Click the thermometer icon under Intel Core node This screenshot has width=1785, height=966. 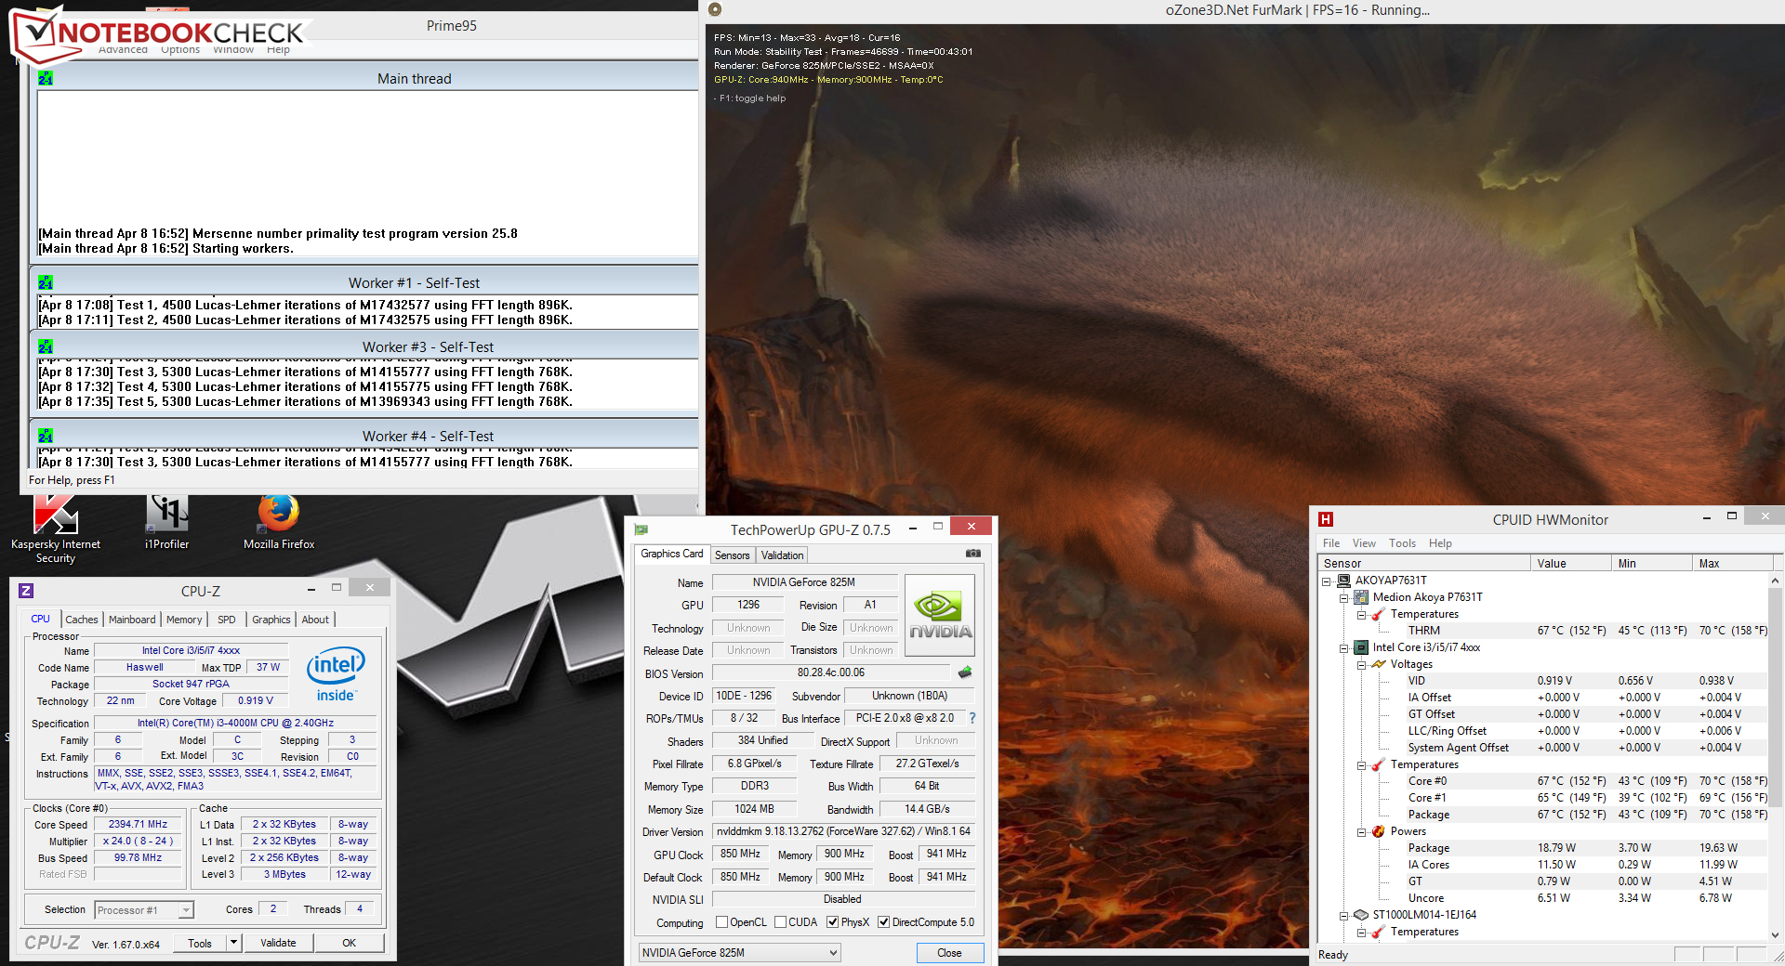click(x=1379, y=764)
